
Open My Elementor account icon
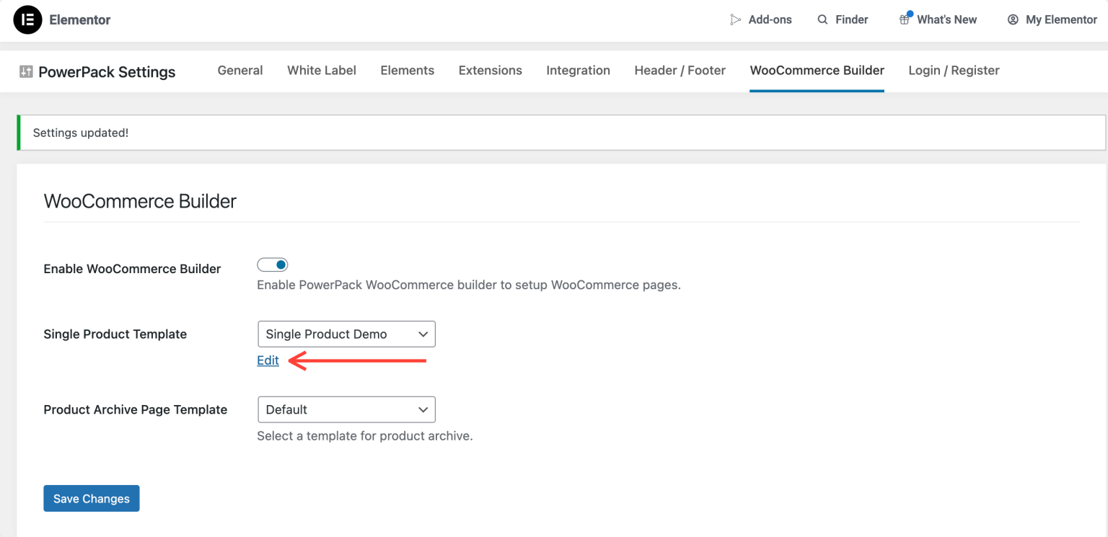[x=1012, y=19]
